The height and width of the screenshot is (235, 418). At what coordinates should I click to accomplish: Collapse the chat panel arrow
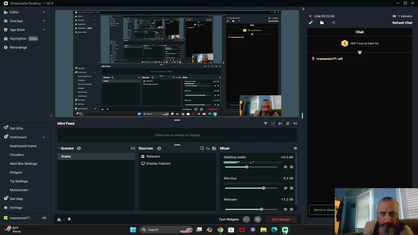[x=303, y=9]
